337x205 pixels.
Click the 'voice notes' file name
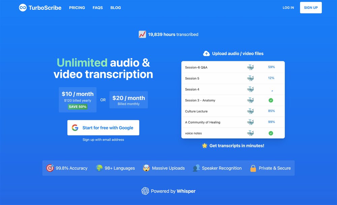[193, 133]
